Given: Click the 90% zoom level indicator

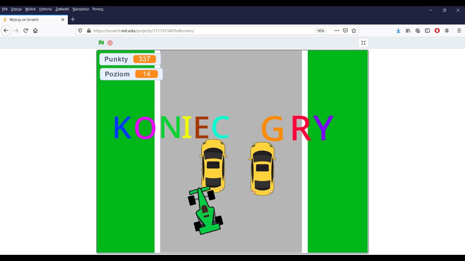Looking at the screenshot, I should point(321,31).
